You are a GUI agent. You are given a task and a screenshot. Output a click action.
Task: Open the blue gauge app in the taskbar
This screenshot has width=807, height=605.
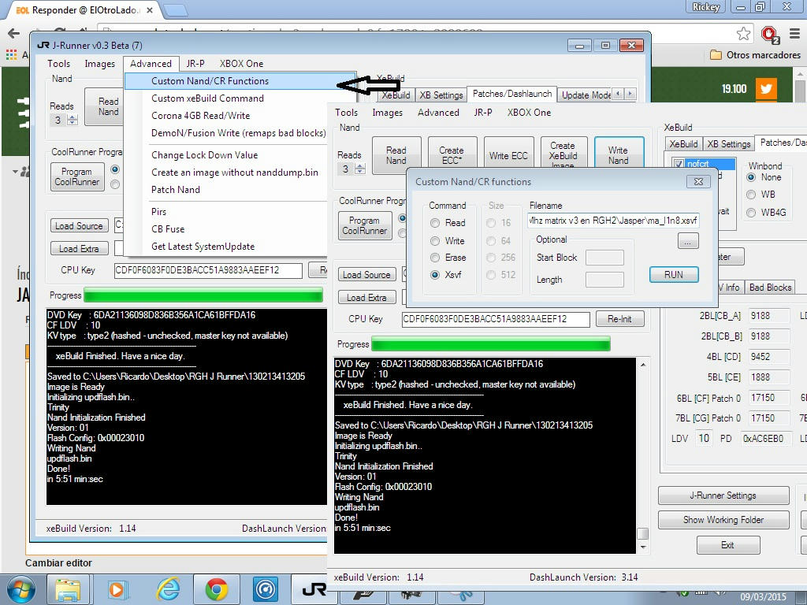point(266,589)
